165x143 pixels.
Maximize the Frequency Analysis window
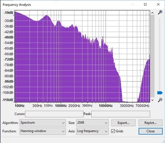point(145,4)
